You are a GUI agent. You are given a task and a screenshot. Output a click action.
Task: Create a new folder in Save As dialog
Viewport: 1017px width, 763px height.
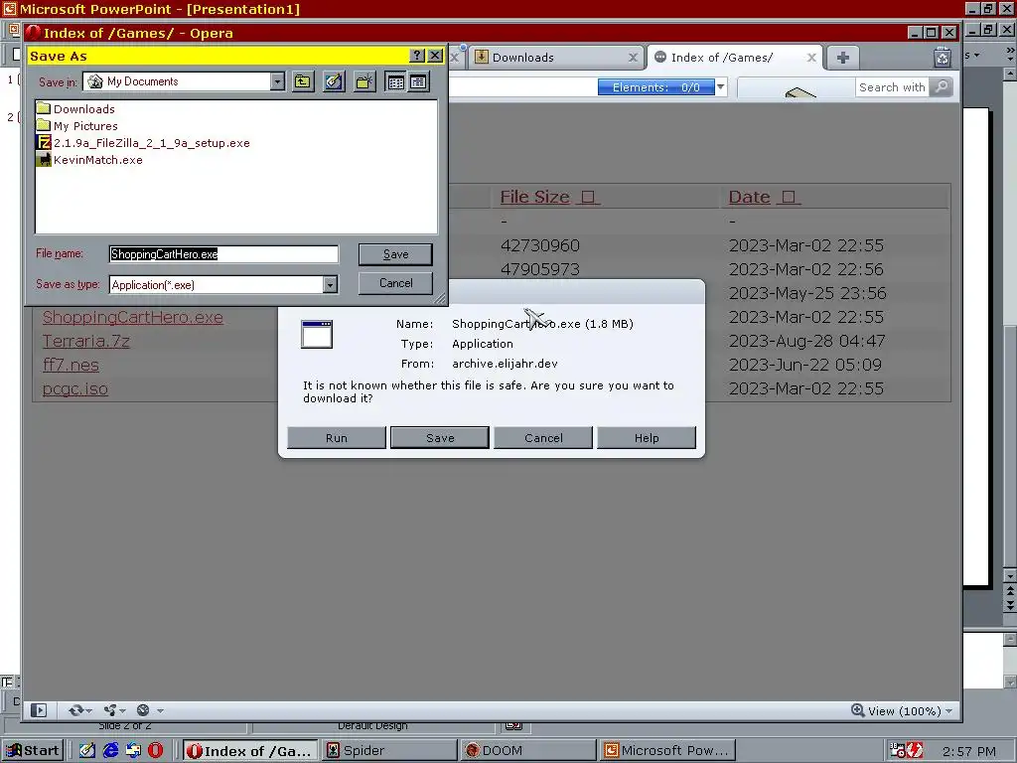(364, 81)
